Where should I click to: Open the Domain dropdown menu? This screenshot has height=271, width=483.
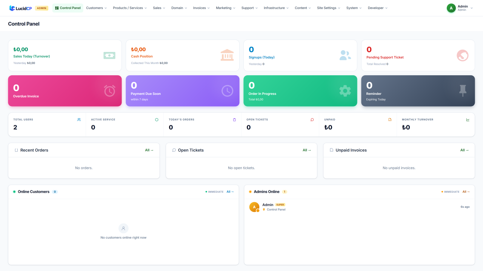(x=179, y=8)
